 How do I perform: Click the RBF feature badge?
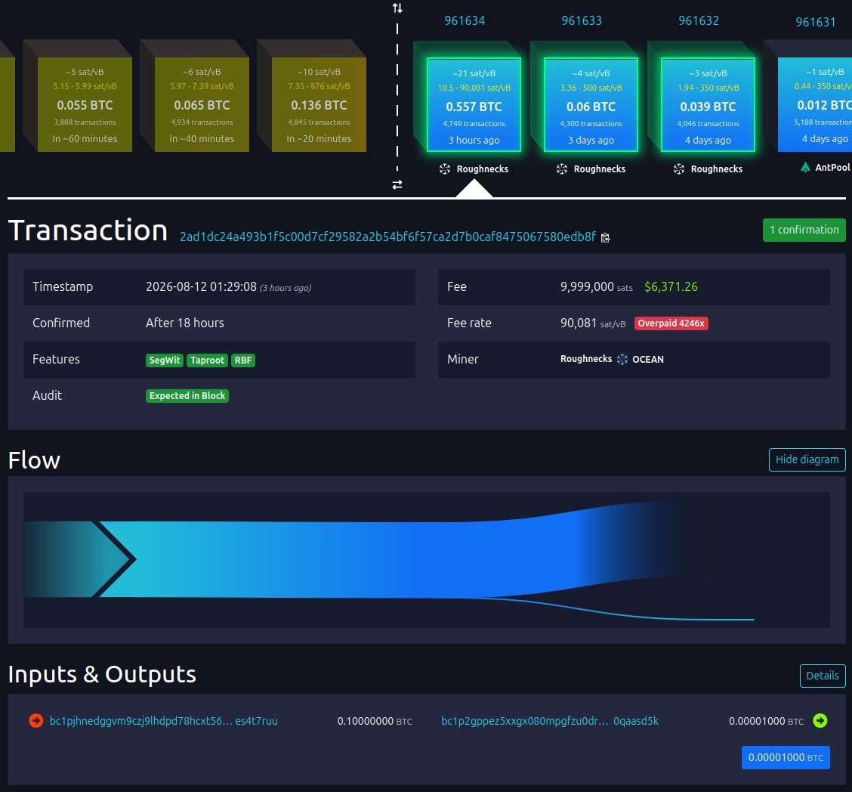pyautogui.click(x=243, y=360)
